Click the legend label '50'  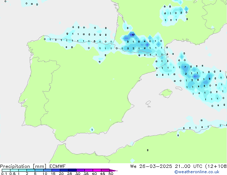pos(111,174)
